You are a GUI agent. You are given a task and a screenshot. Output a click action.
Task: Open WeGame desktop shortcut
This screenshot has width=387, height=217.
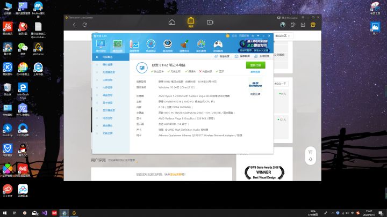coord(38,49)
